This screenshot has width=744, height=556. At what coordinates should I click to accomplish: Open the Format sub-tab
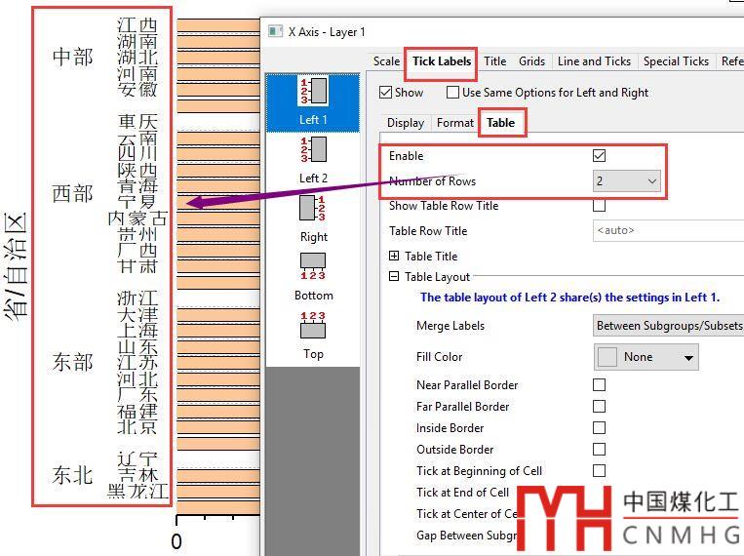pyautogui.click(x=454, y=123)
